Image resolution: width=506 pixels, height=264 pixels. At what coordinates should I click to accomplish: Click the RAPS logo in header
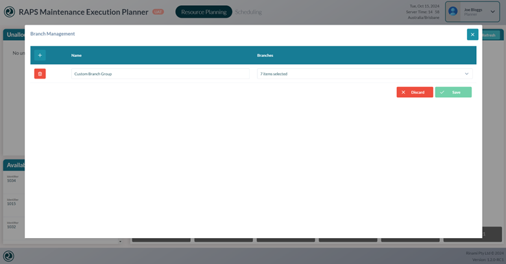[9, 12]
